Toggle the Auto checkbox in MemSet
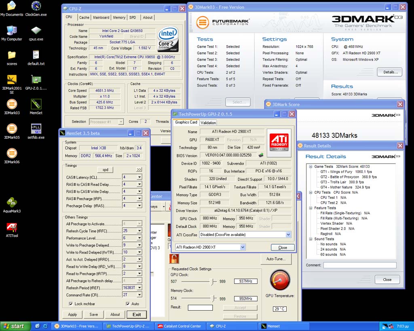Viewport: 414px width, 331px height. [x=127, y=304]
